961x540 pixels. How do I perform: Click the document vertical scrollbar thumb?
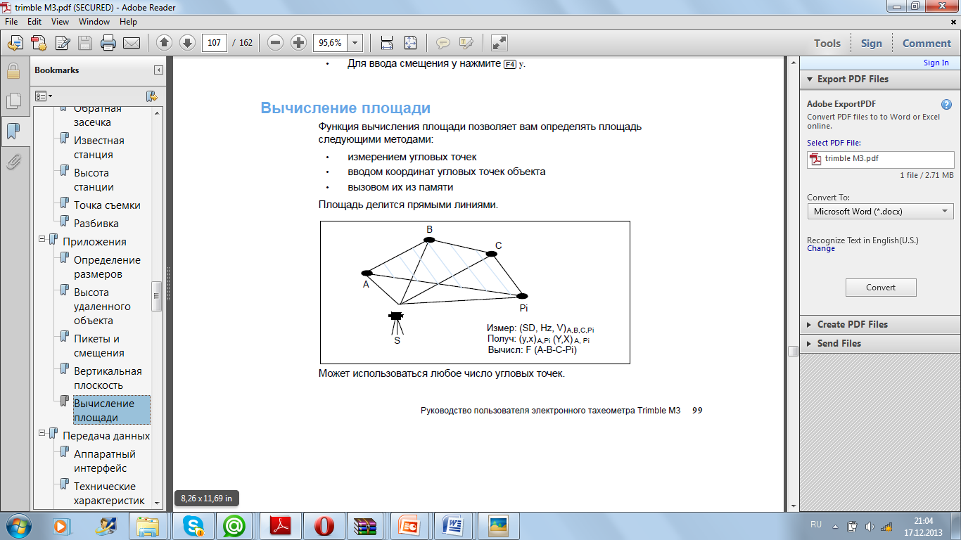pos(793,350)
